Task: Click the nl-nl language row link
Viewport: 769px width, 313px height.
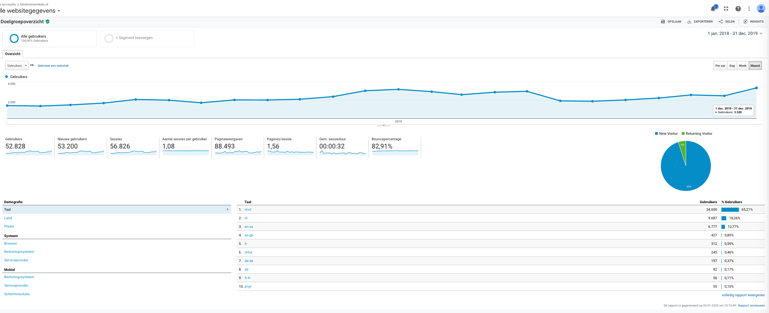Action: coord(248,209)
